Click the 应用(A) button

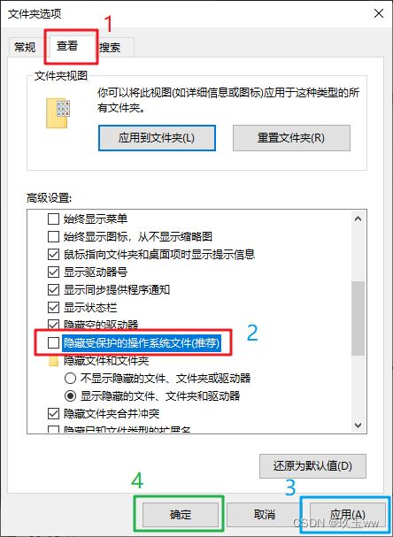348,514
